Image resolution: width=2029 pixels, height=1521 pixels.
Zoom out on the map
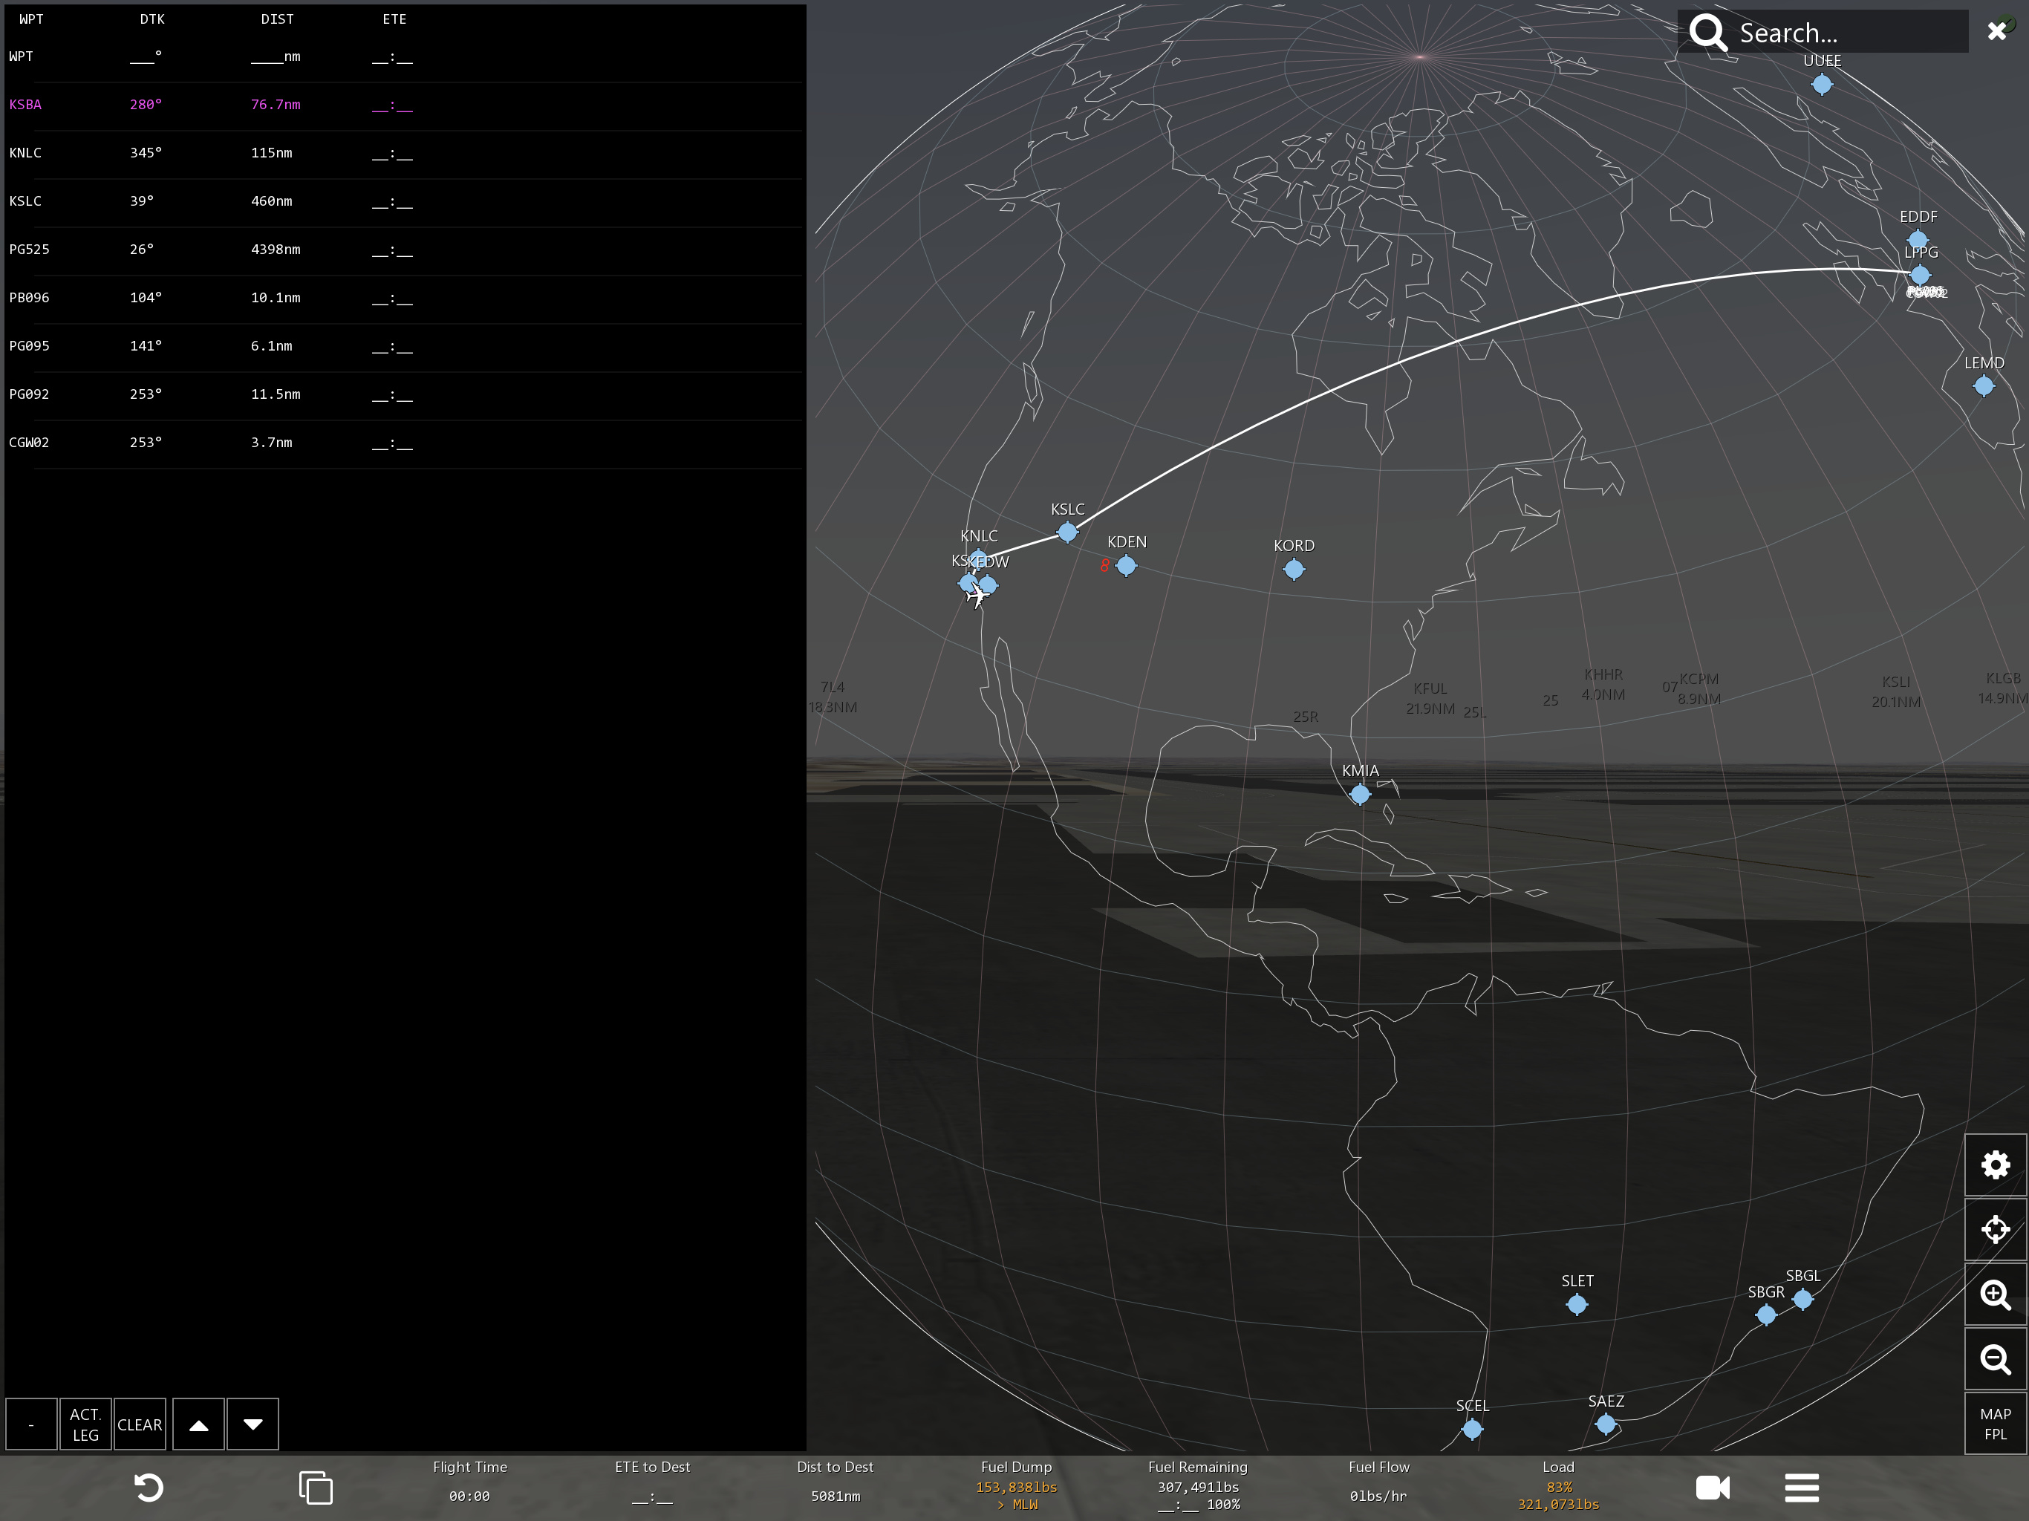tap(1995, 1358)
